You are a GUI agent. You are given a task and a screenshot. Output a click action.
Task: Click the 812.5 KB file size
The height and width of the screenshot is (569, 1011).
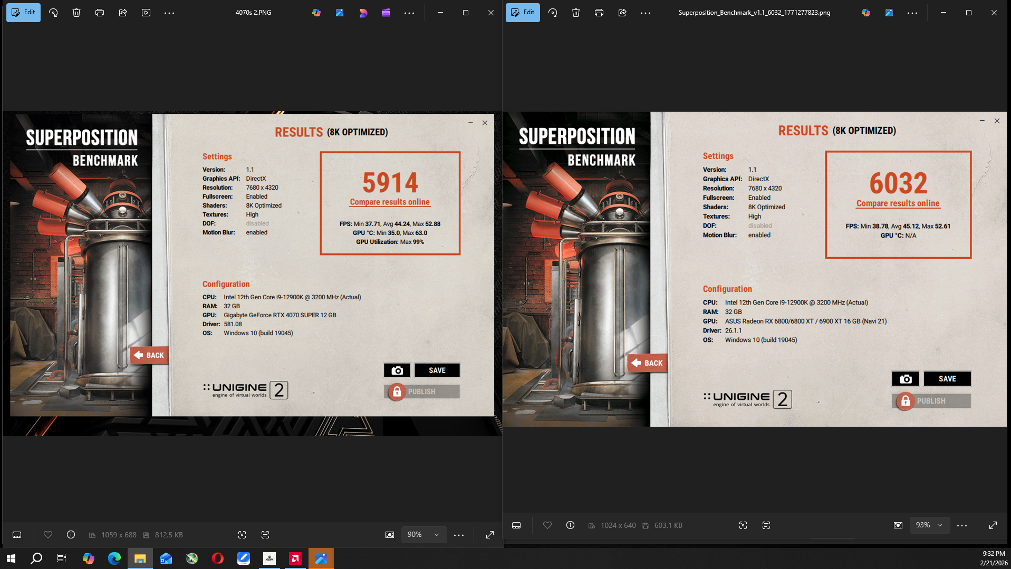169,535
